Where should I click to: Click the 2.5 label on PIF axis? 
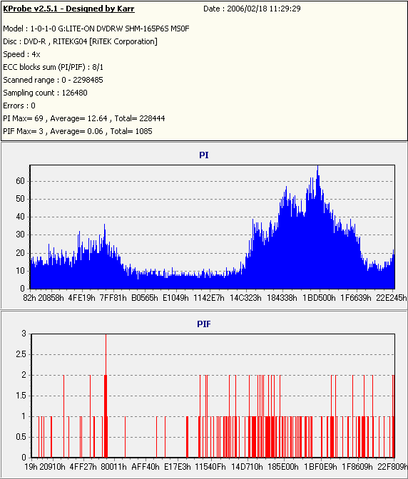tap(21, 354)
